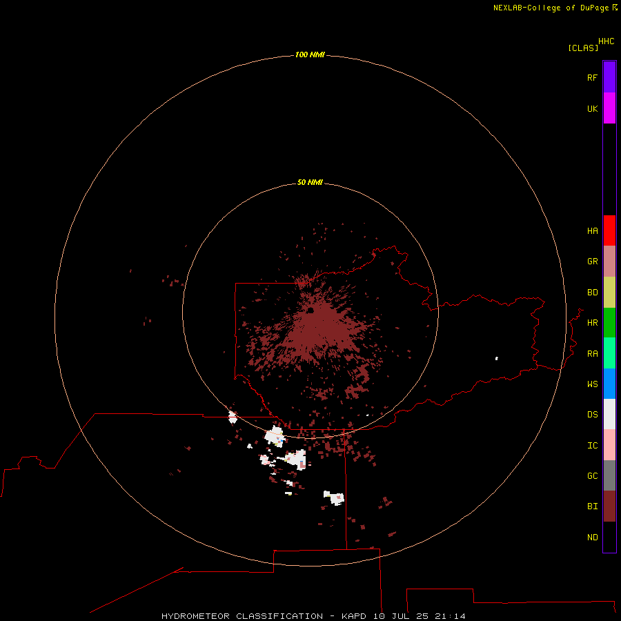This screenshot has height=621, width=621.
Task: Click the 50 NMI range ring label
Action: click(310, 182)
